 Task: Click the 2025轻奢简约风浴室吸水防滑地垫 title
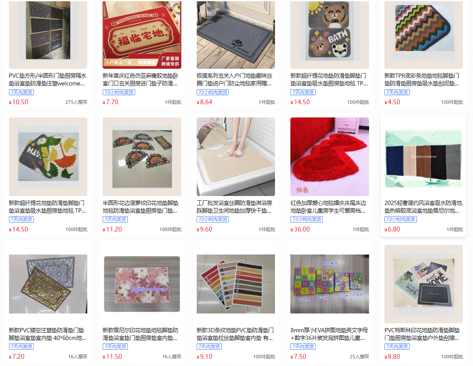423,207
